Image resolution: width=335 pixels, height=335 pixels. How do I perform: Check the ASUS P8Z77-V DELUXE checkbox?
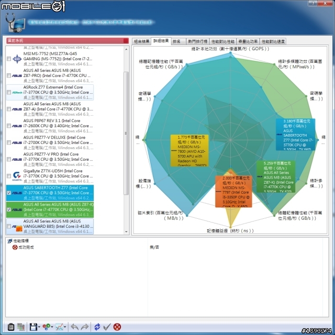[9, 142]
